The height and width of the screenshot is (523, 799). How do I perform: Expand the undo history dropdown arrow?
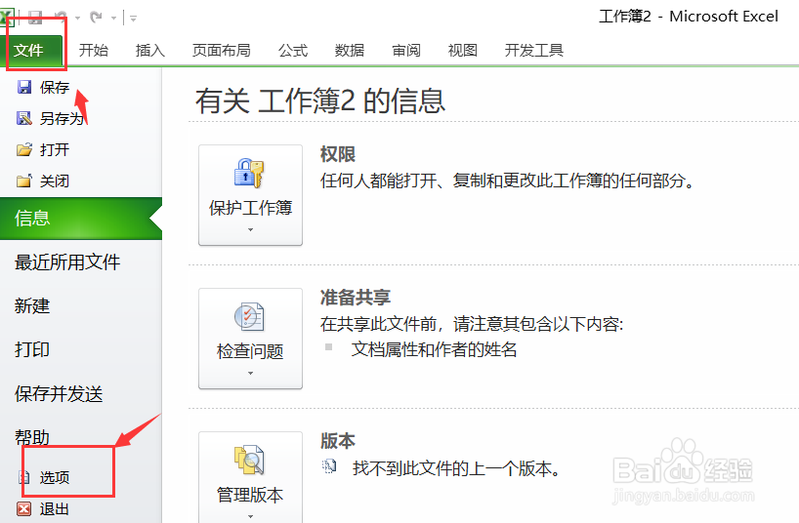78,19
